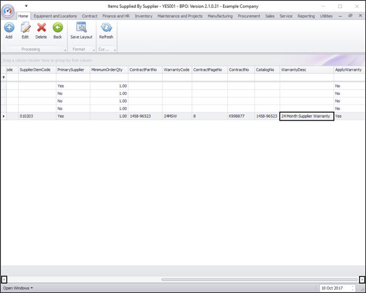366x293 pixels.
Task: Expand the Processing group dialog launcher
Action: [65, 50]
